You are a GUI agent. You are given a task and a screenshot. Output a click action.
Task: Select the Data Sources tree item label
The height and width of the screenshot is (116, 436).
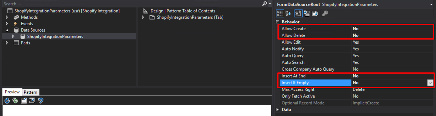pyautogui.click(x=33, y=30)
